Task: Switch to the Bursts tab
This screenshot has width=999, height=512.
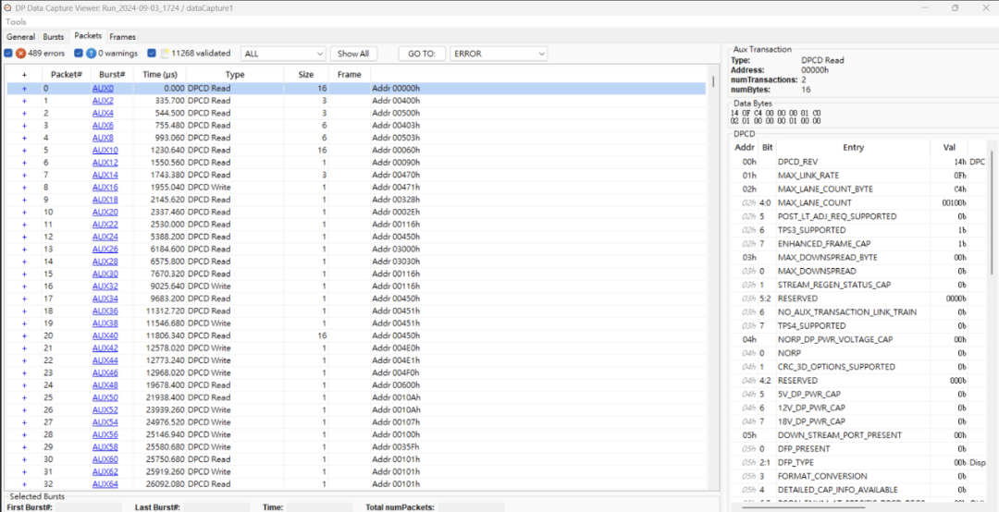Action: click(x=54, y=37)
